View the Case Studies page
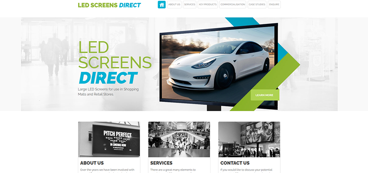The image size is (368, 173). (257, 5)
